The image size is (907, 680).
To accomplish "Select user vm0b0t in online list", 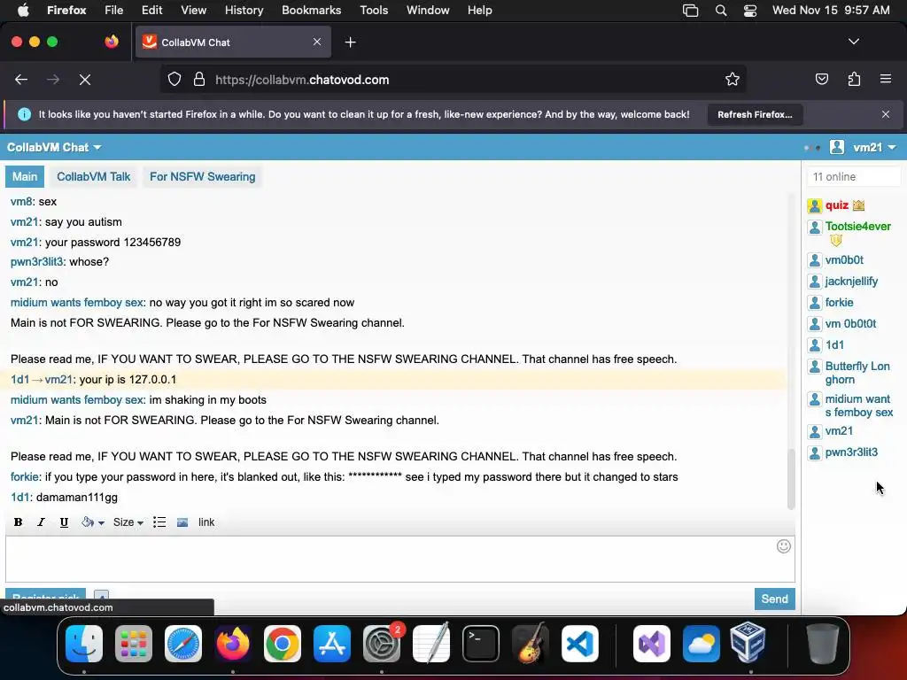I will [844, 259].
